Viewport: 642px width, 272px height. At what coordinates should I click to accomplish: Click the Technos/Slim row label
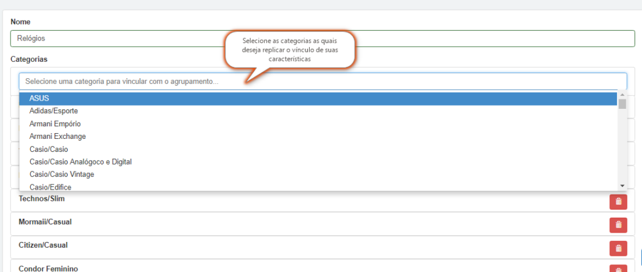click(x=42, y=199)
